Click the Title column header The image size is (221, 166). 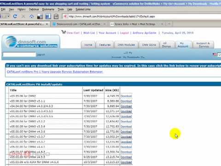(13, 90)
